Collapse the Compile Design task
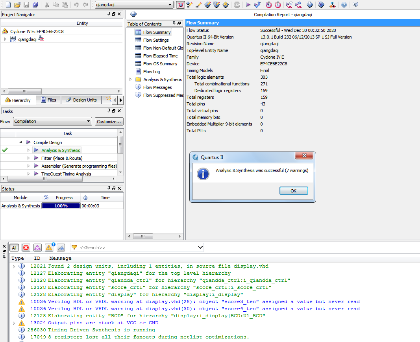 tap(20, 142)
